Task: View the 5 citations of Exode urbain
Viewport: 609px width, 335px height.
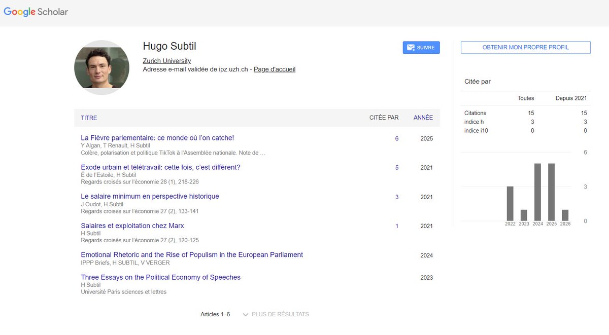Action: (x=397, y=168)
